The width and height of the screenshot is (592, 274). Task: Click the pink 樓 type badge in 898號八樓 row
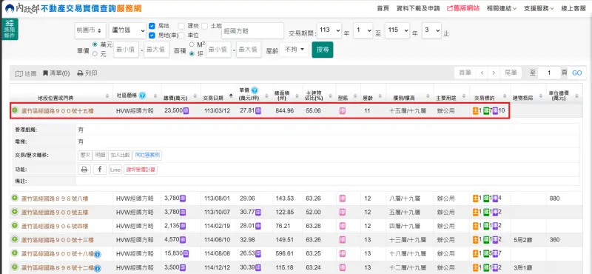[x=343, y=198]
